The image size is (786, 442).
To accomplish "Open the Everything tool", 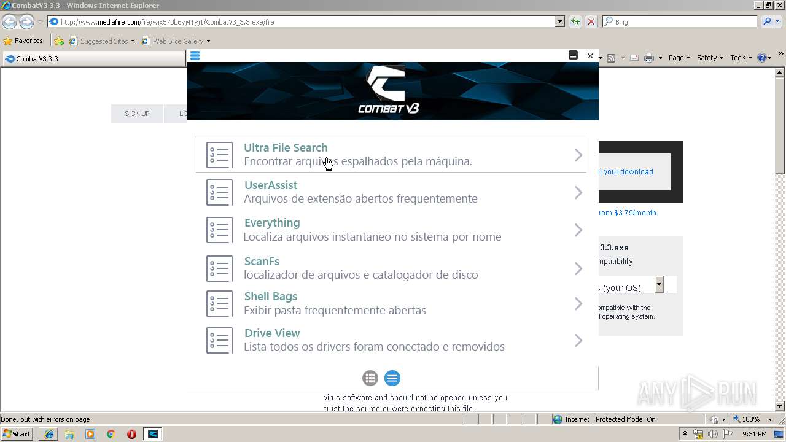I will pyautogui.click(x=391, y=230).
